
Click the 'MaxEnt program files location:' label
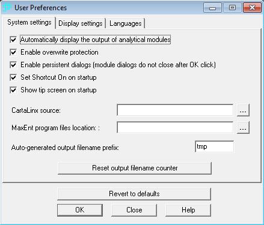click(55, 128)
